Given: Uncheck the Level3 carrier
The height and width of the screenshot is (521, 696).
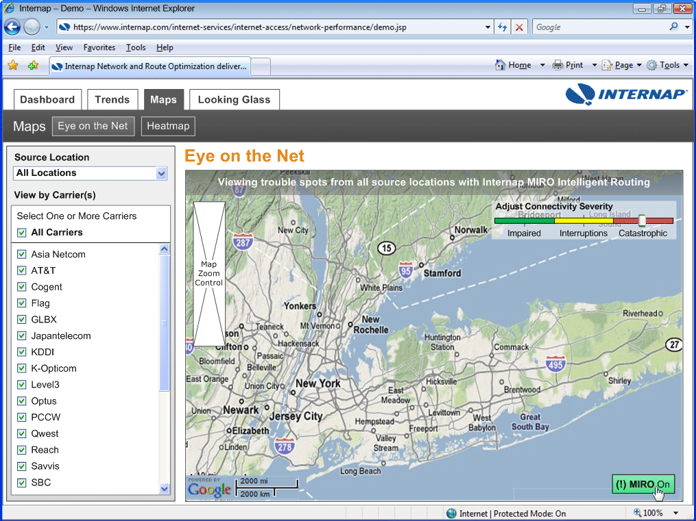Looking at the screenshot, I should pyautogui.click(x=21, y=384).
